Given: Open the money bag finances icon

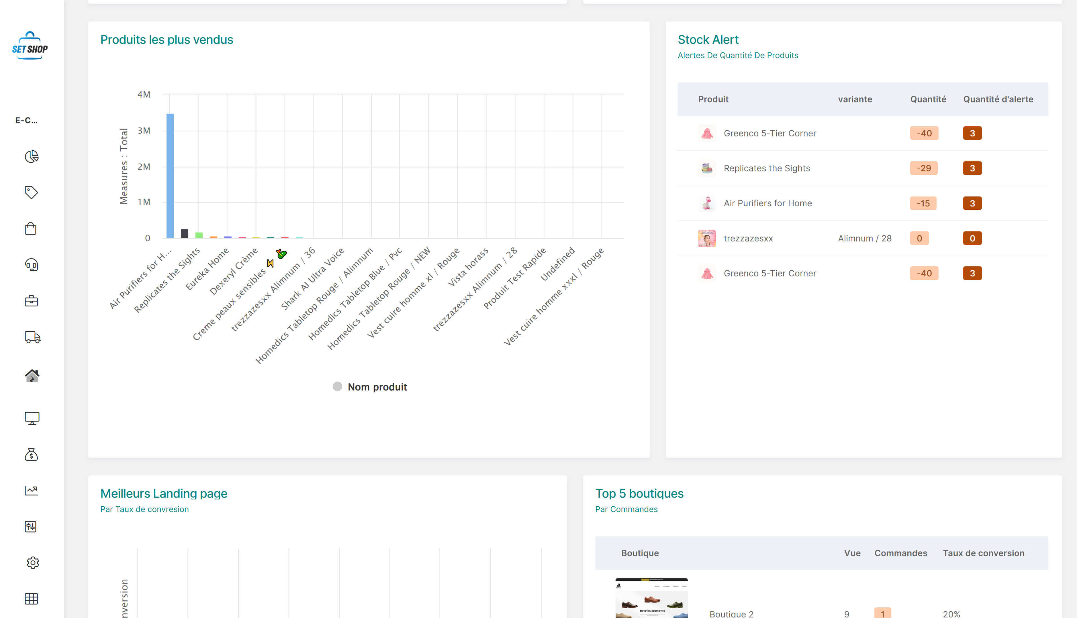Looking at the screenshot, I should 32,454.
